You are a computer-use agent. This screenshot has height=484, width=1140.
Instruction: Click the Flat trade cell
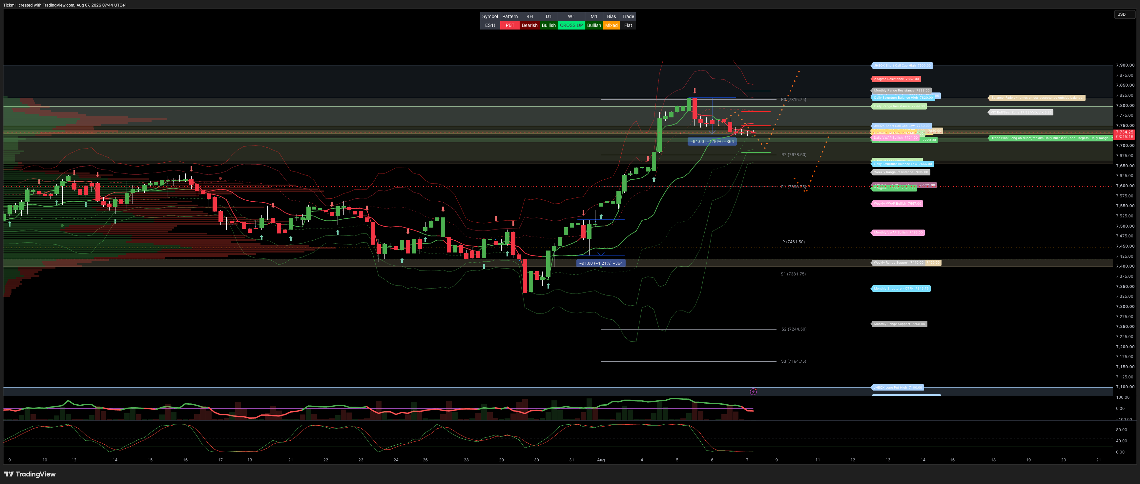(628, 25)
